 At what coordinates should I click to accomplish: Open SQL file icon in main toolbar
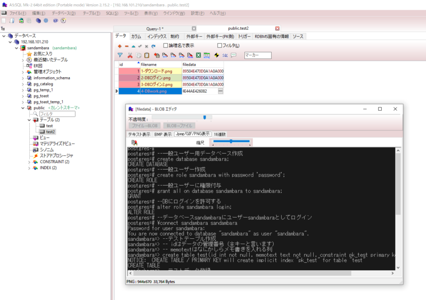12,21
